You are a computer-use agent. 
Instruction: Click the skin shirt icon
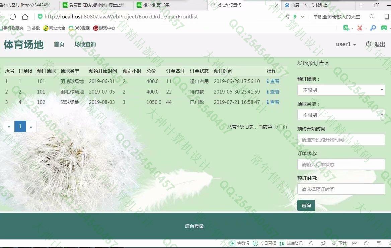point(376,5)
